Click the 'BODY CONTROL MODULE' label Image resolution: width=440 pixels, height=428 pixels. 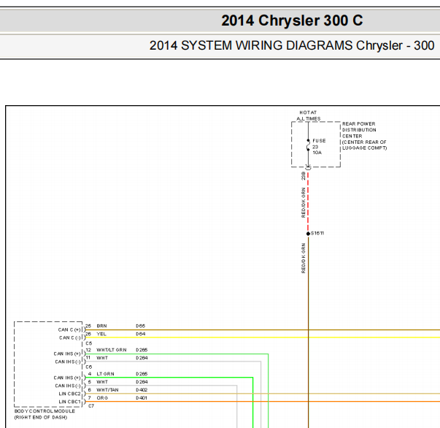(45, 411)
